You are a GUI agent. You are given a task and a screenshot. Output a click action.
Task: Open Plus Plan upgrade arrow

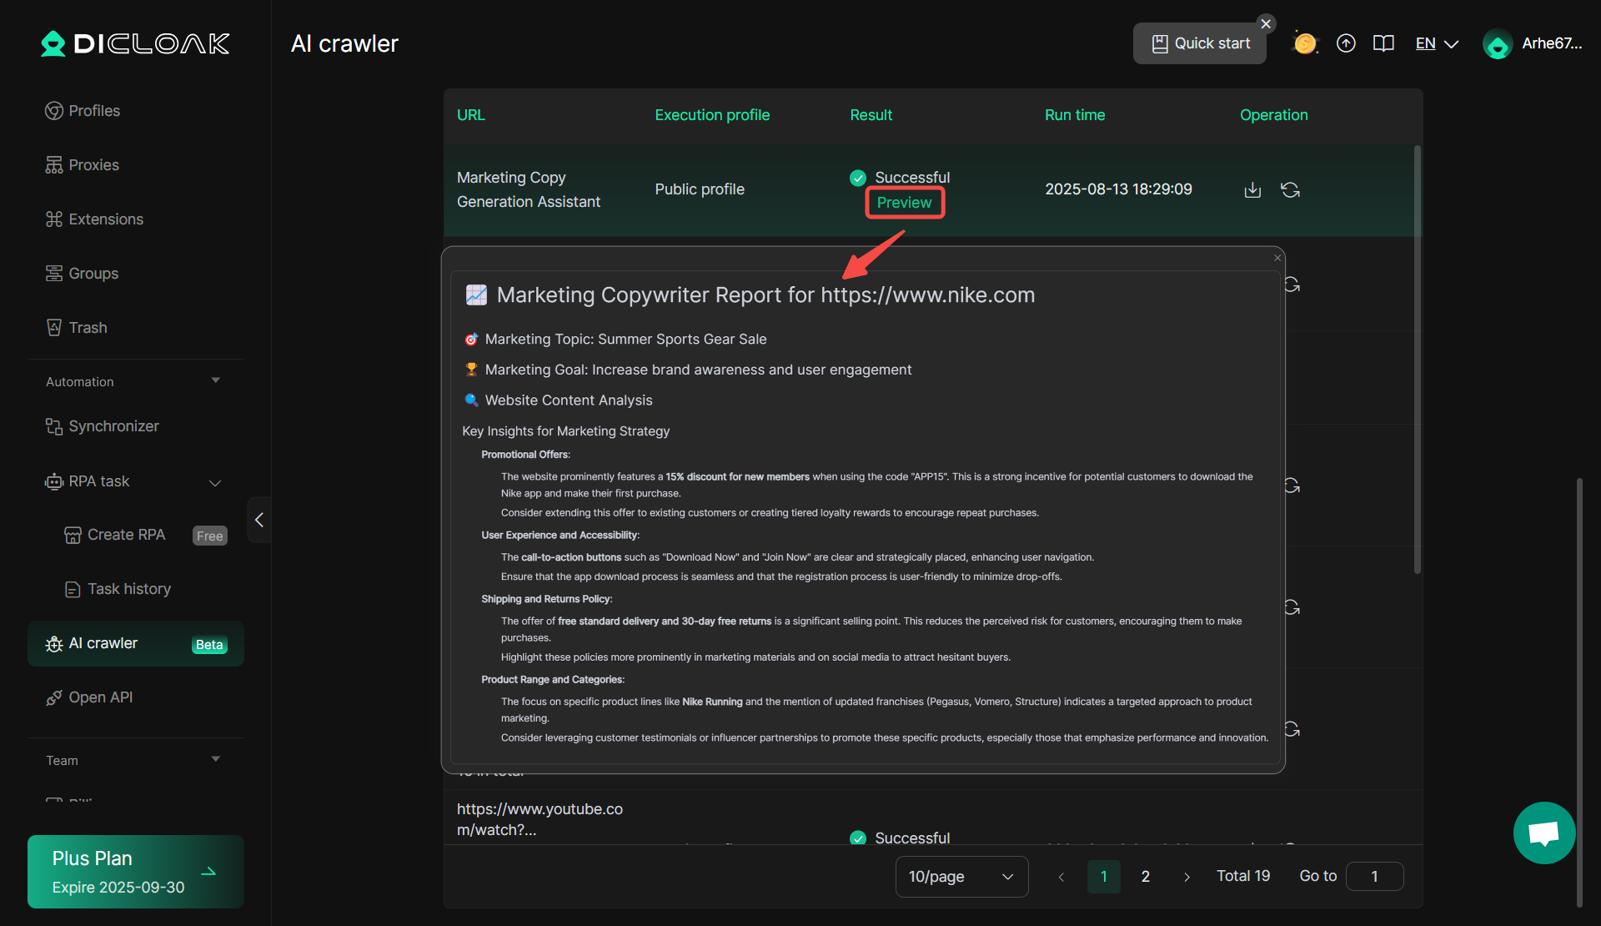209,872
